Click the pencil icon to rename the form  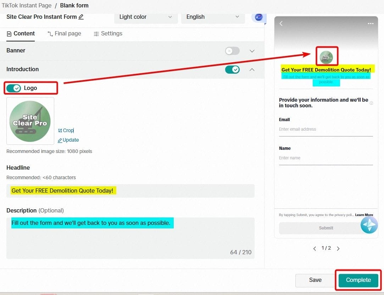click(81, 17)
